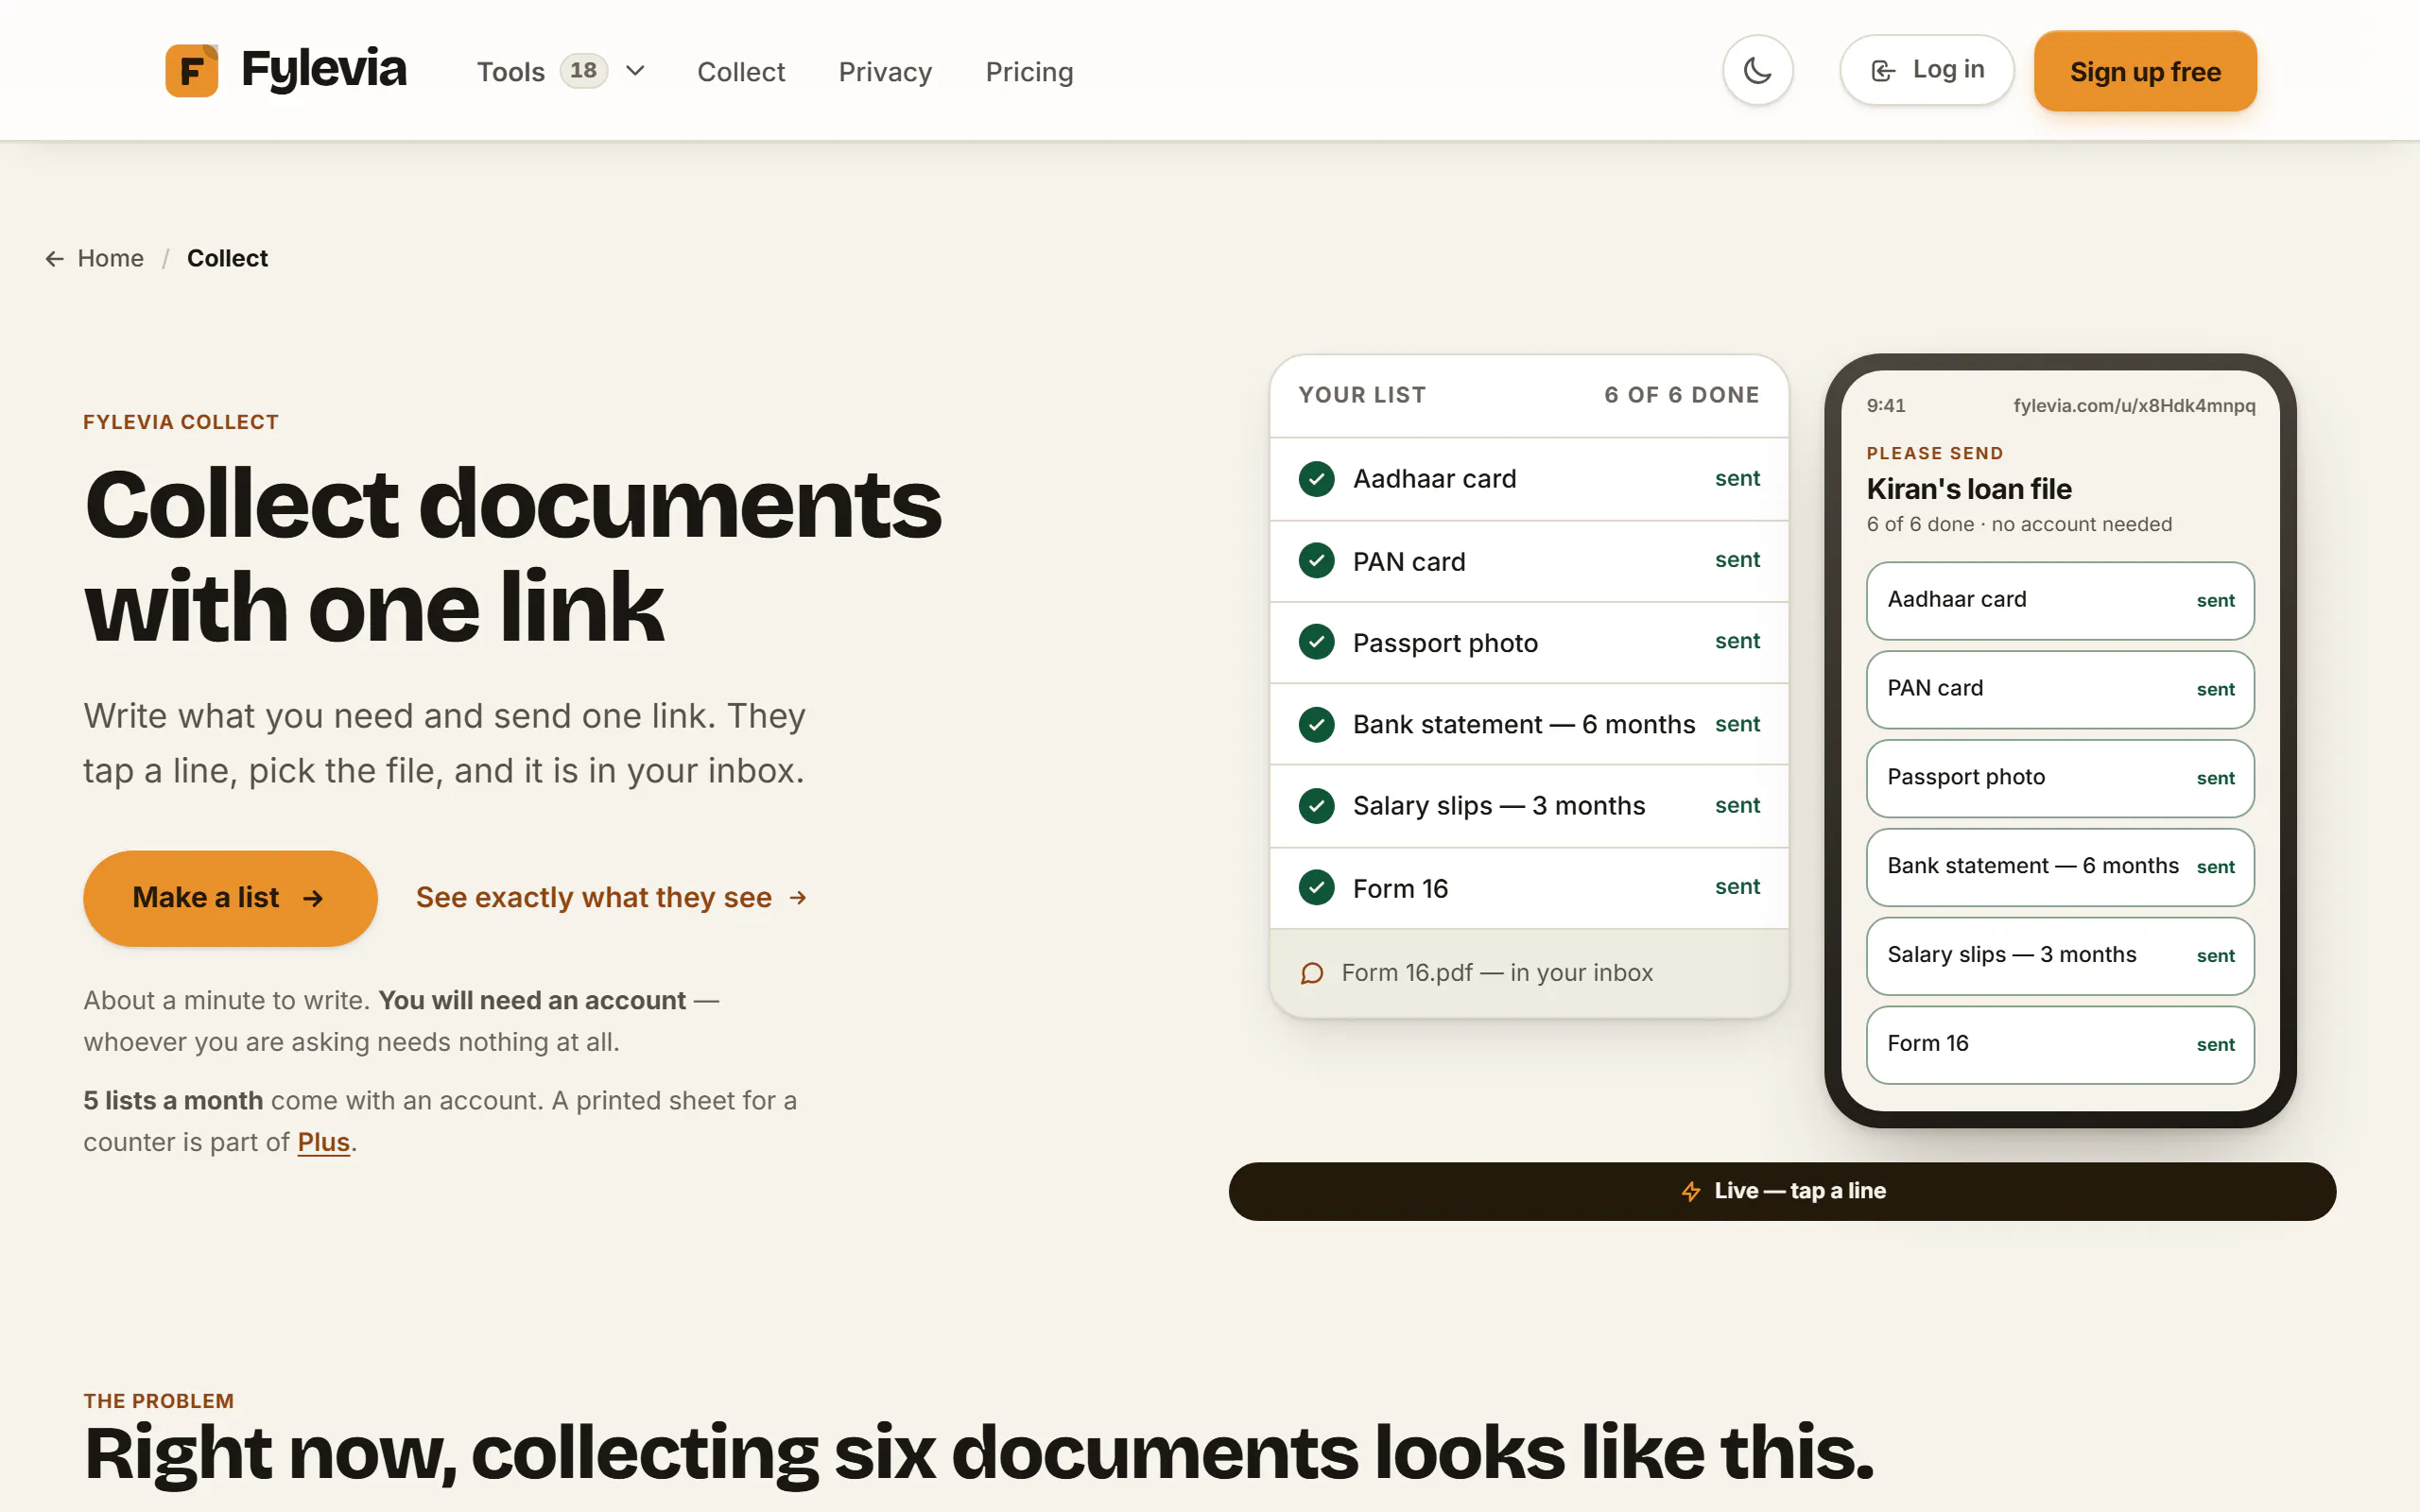The width and height of the screenshot is (2420, 1512).
Task: Tap the Aadhaar card row in the phone
Action: (2060, 600)
